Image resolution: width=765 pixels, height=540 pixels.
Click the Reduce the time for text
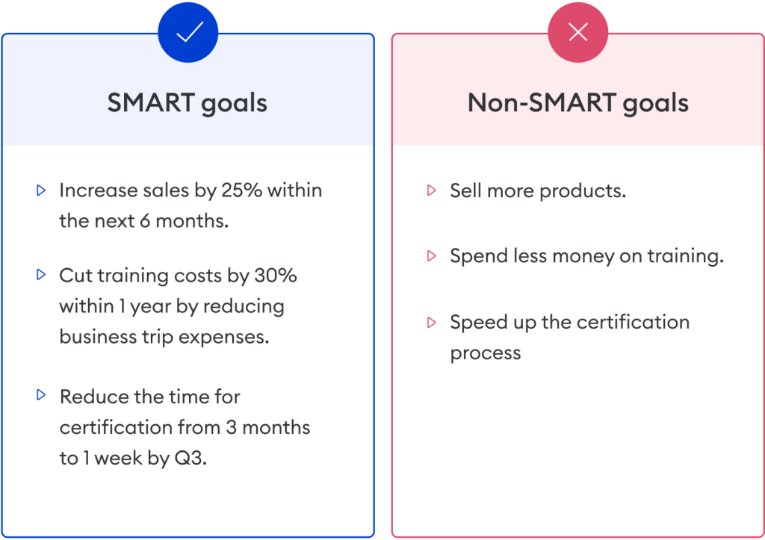pyautogui.click(x=149, y=397)
